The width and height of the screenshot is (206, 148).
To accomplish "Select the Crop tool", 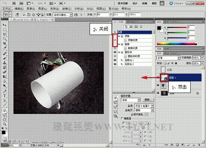I will 4,43.
